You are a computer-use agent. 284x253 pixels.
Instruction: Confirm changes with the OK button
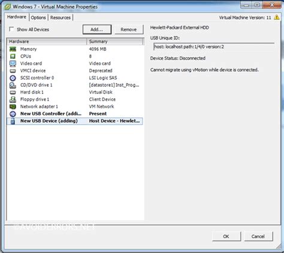click(226, 236)
